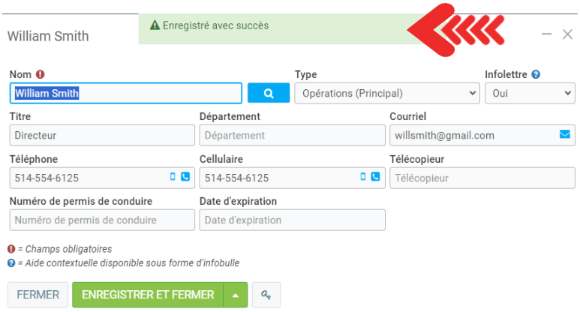The image size is (580, 312).
Task: Click the Titre input field
Action: [x=102, y=136]
